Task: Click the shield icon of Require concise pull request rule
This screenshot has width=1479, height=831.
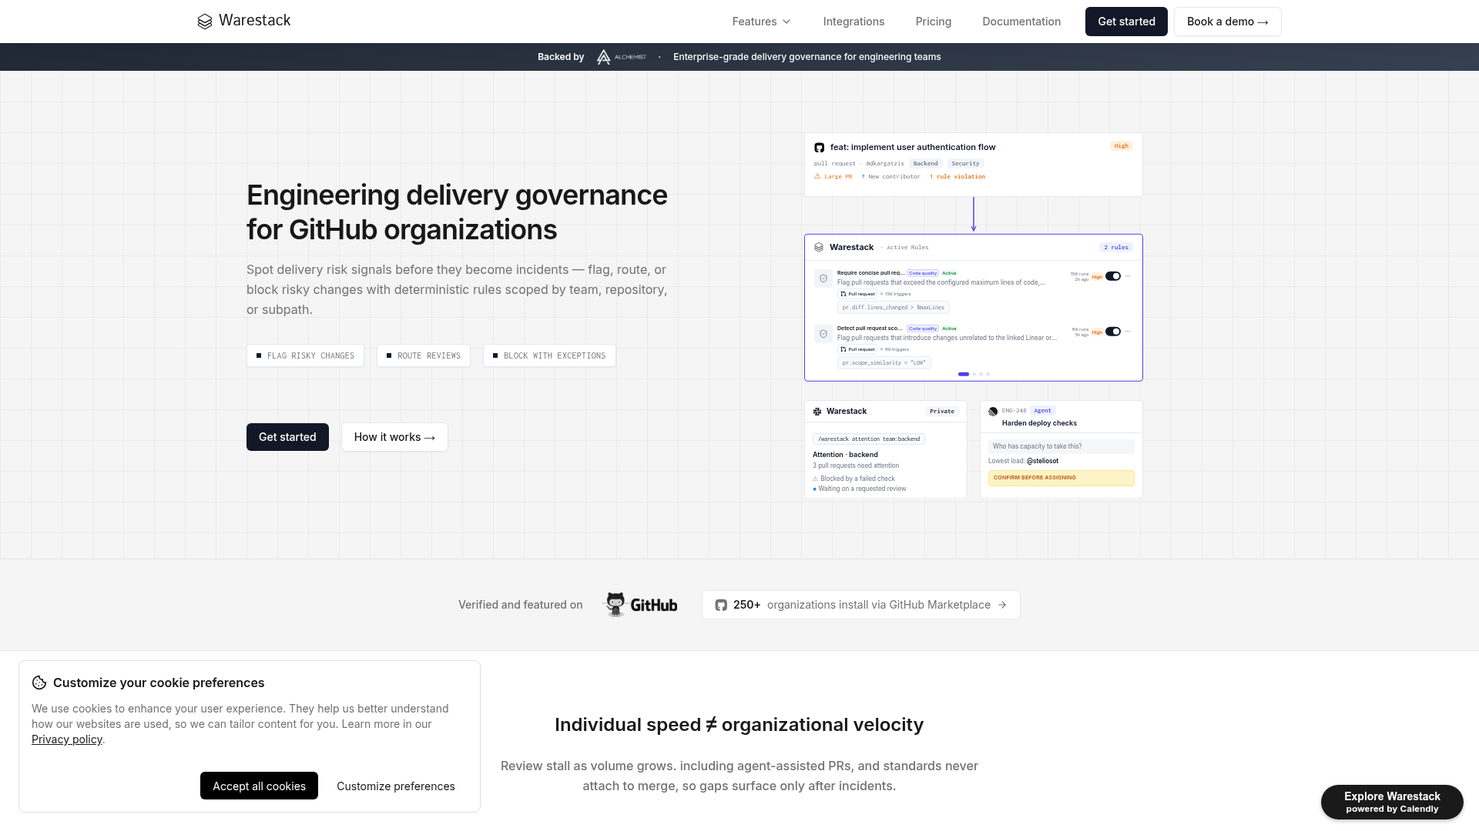Action: click(x=823, y=279)
